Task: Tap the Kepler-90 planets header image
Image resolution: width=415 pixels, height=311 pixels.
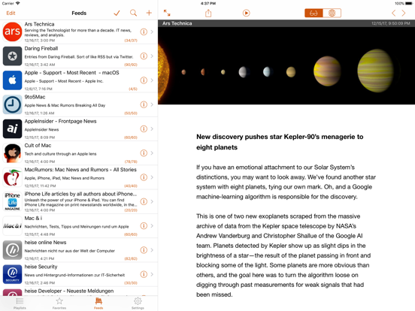Action: tap(286, 65)
